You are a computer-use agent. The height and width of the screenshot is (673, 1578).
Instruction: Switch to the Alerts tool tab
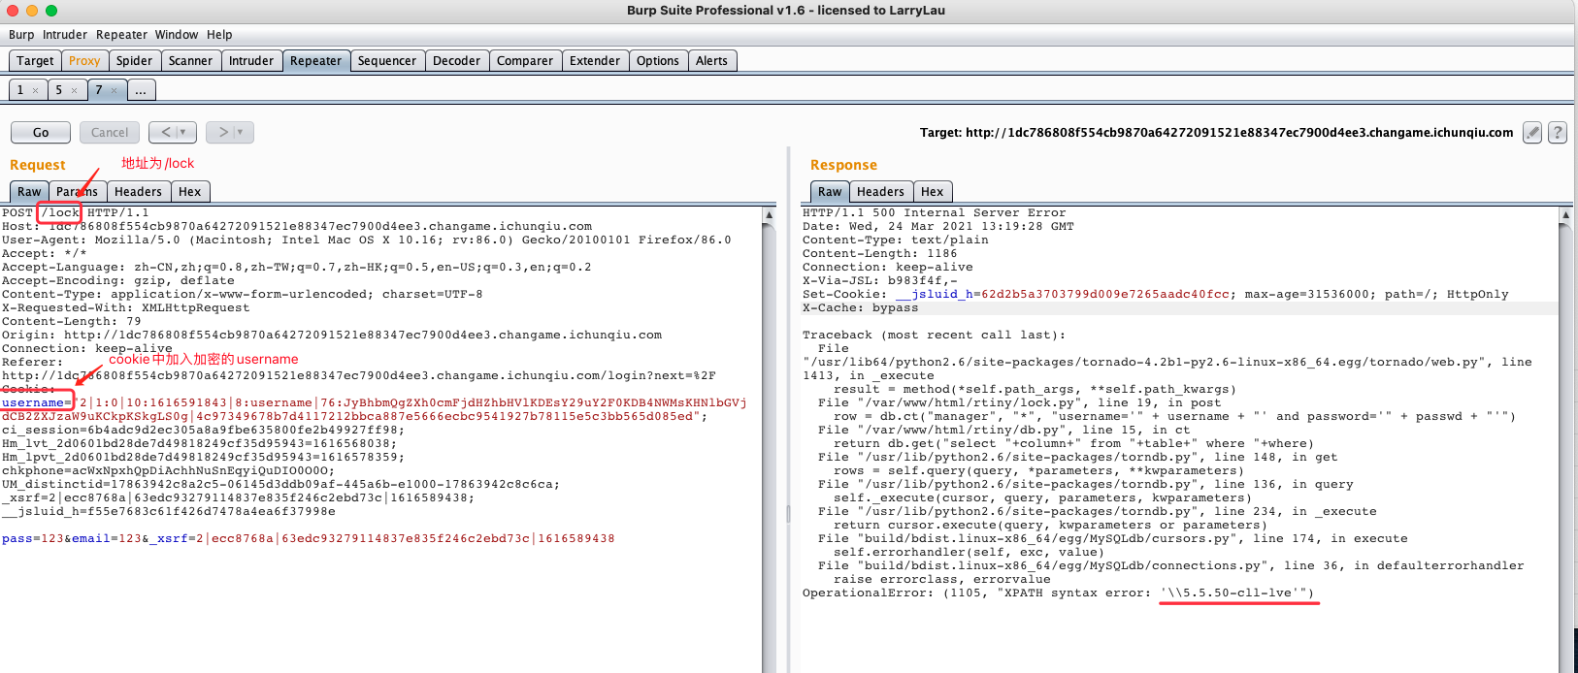coord(711,61)
